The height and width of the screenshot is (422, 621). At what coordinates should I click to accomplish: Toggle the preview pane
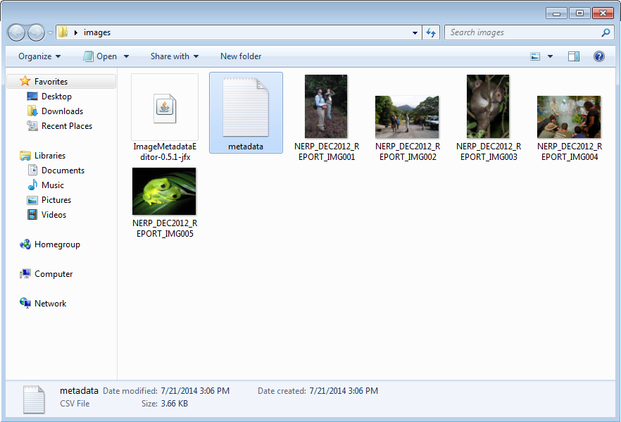[574, 56]
